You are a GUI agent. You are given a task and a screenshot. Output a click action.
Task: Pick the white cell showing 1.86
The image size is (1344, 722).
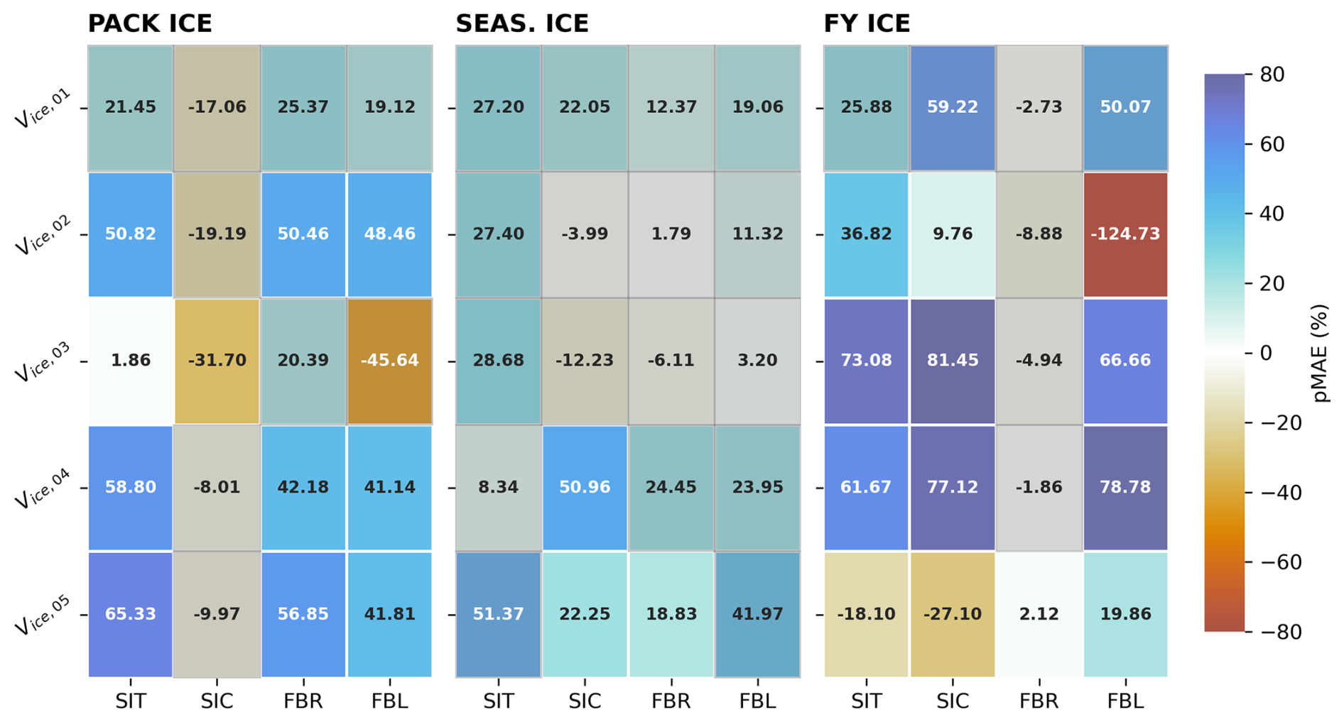tap(131, 361)
